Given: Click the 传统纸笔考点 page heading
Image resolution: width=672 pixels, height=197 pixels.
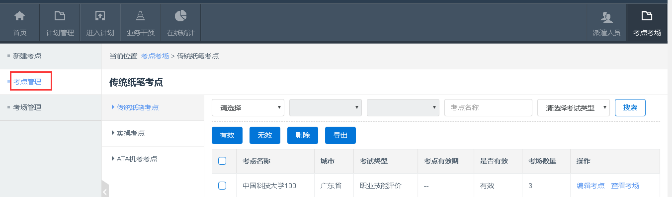Looking at the screenshot, I should pyautogui.click(x=136, y=82).
